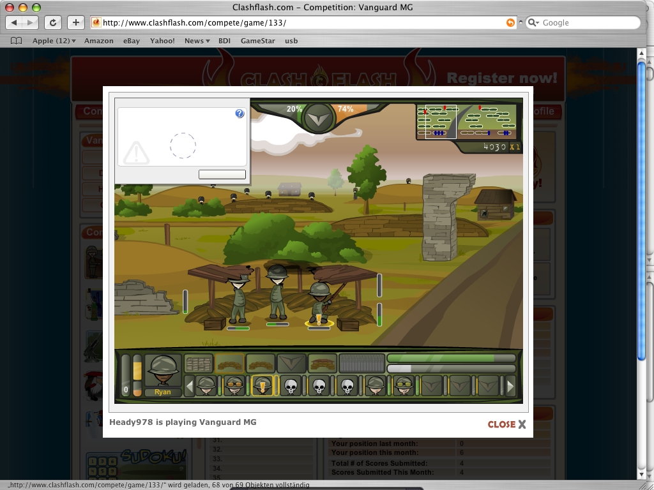The height and width of the screenshot is (490, 654).
Task: Choose the plain sandbag pile build option
Action: pyautogui.click(x=261, y=363)
